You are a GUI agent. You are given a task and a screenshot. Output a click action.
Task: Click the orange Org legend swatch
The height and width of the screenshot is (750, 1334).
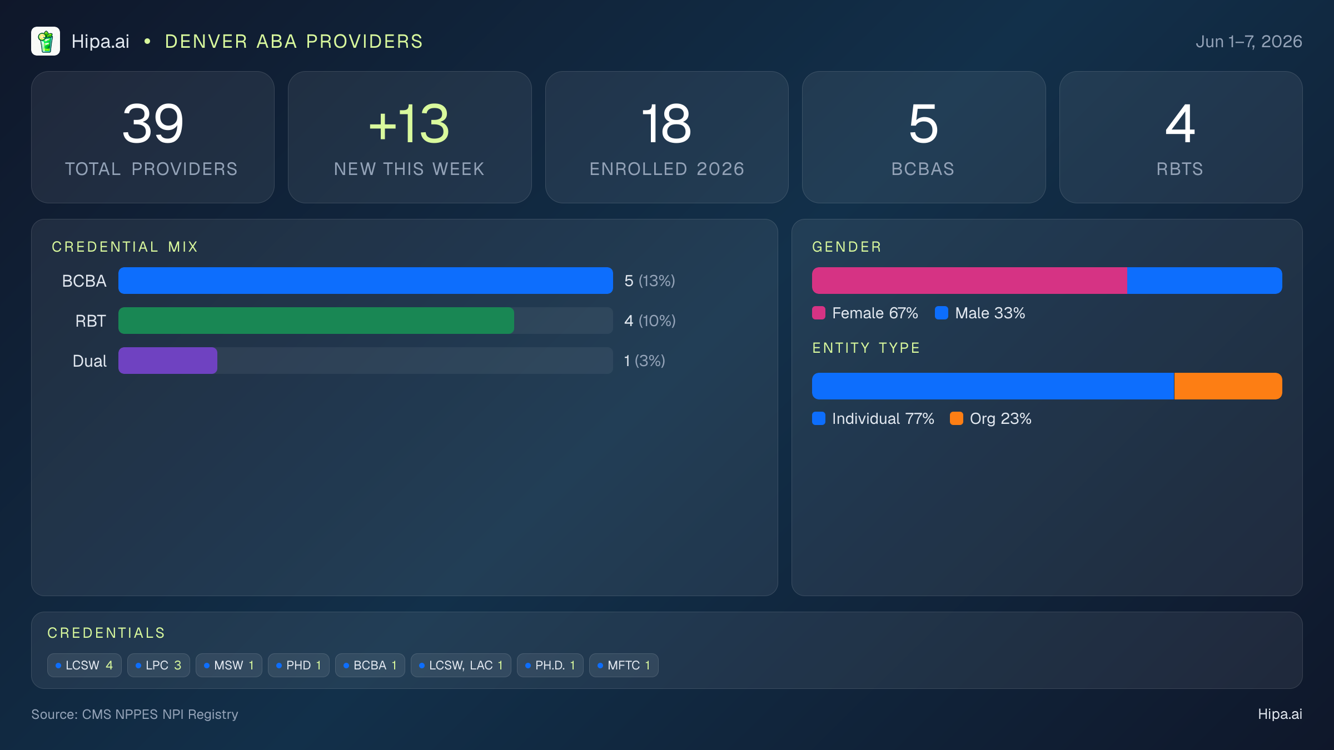(957, 418)
